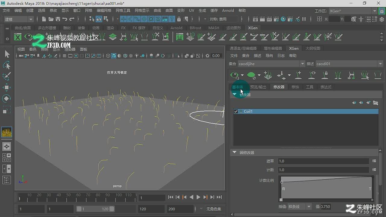This screenshot has width=386, height=217.
Task: Open a scene with the folder icon
Action: pos(51,19)
